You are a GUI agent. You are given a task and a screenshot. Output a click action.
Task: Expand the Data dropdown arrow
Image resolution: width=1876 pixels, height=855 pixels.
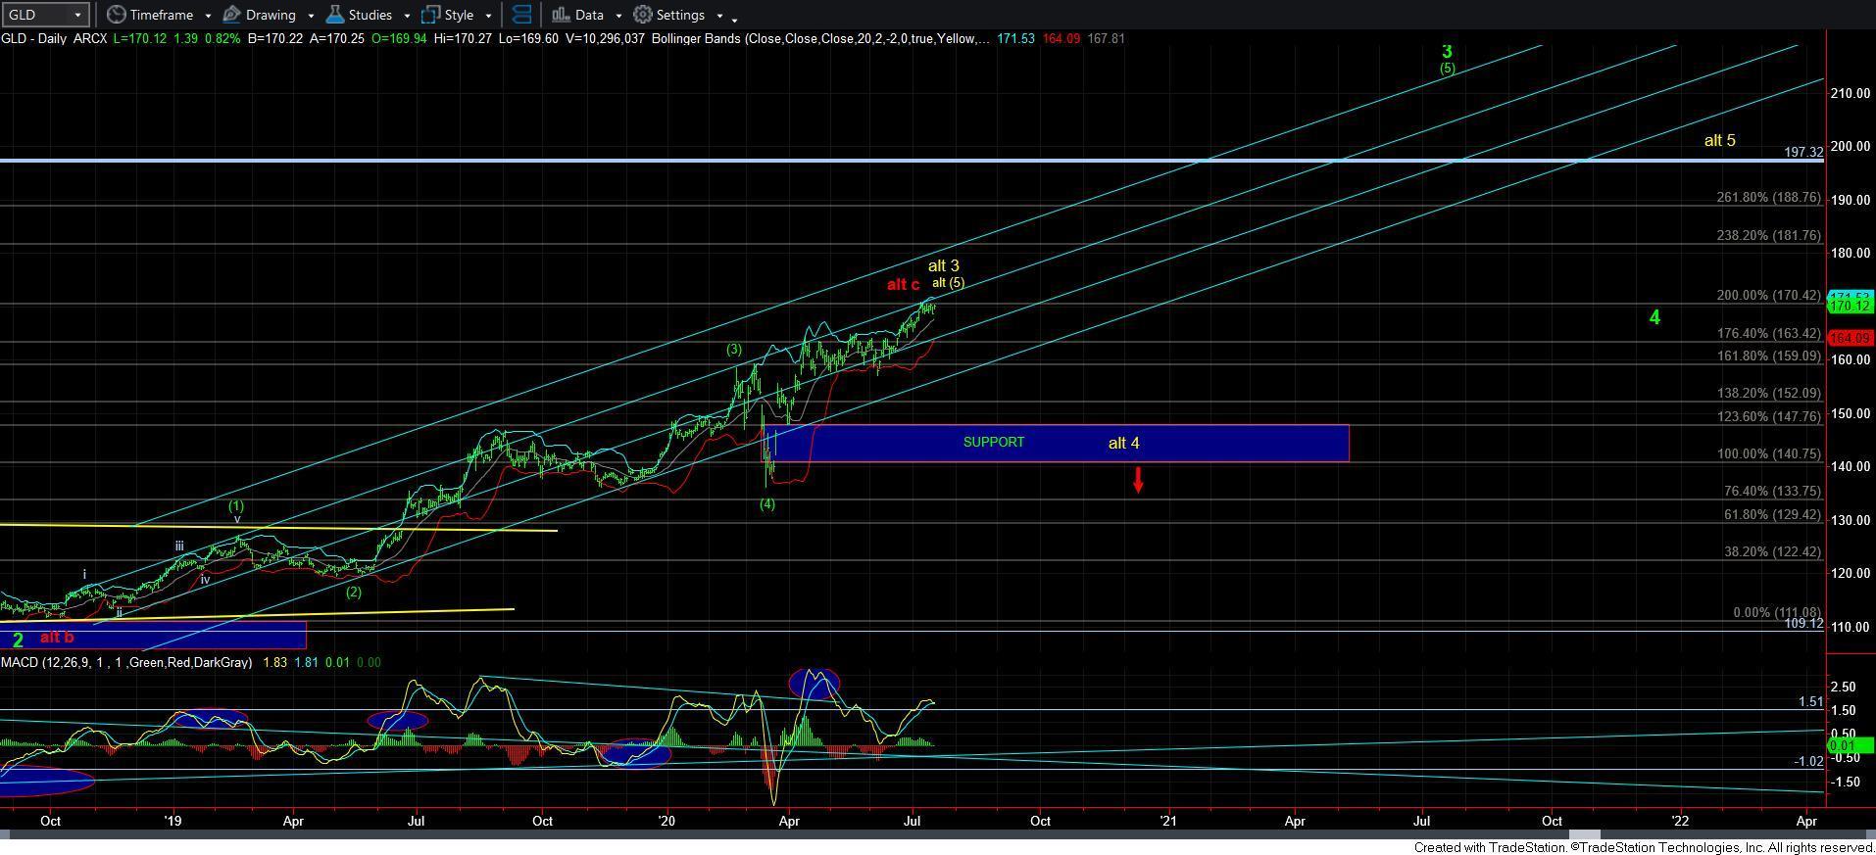[617, 16]
